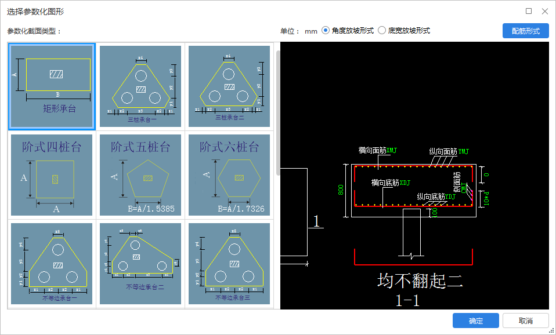Screen dimensions: 556x335
Task: Close the 选择参数化图形 dialog
Action: click(545, 12)
